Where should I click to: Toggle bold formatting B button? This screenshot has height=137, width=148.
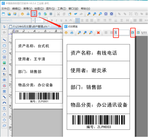[52, 20]
